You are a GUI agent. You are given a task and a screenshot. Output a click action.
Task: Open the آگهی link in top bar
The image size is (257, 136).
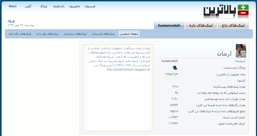coord(28,6)
